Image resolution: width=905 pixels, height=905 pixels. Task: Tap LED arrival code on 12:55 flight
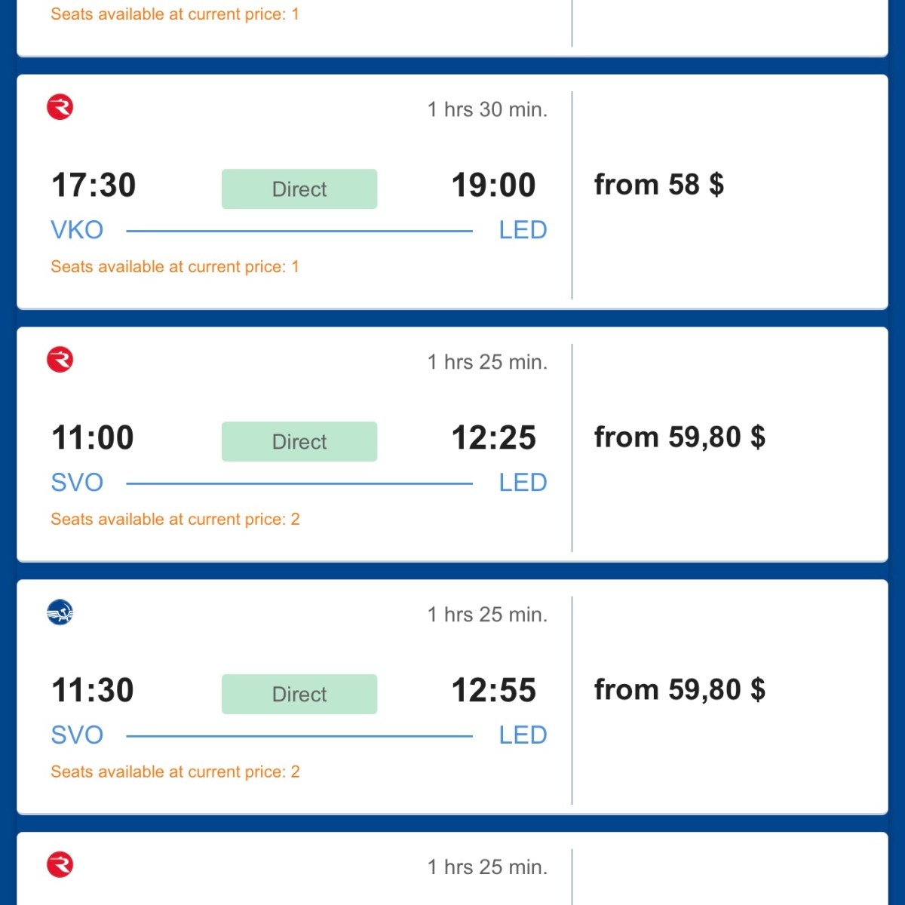coord(523,735)
